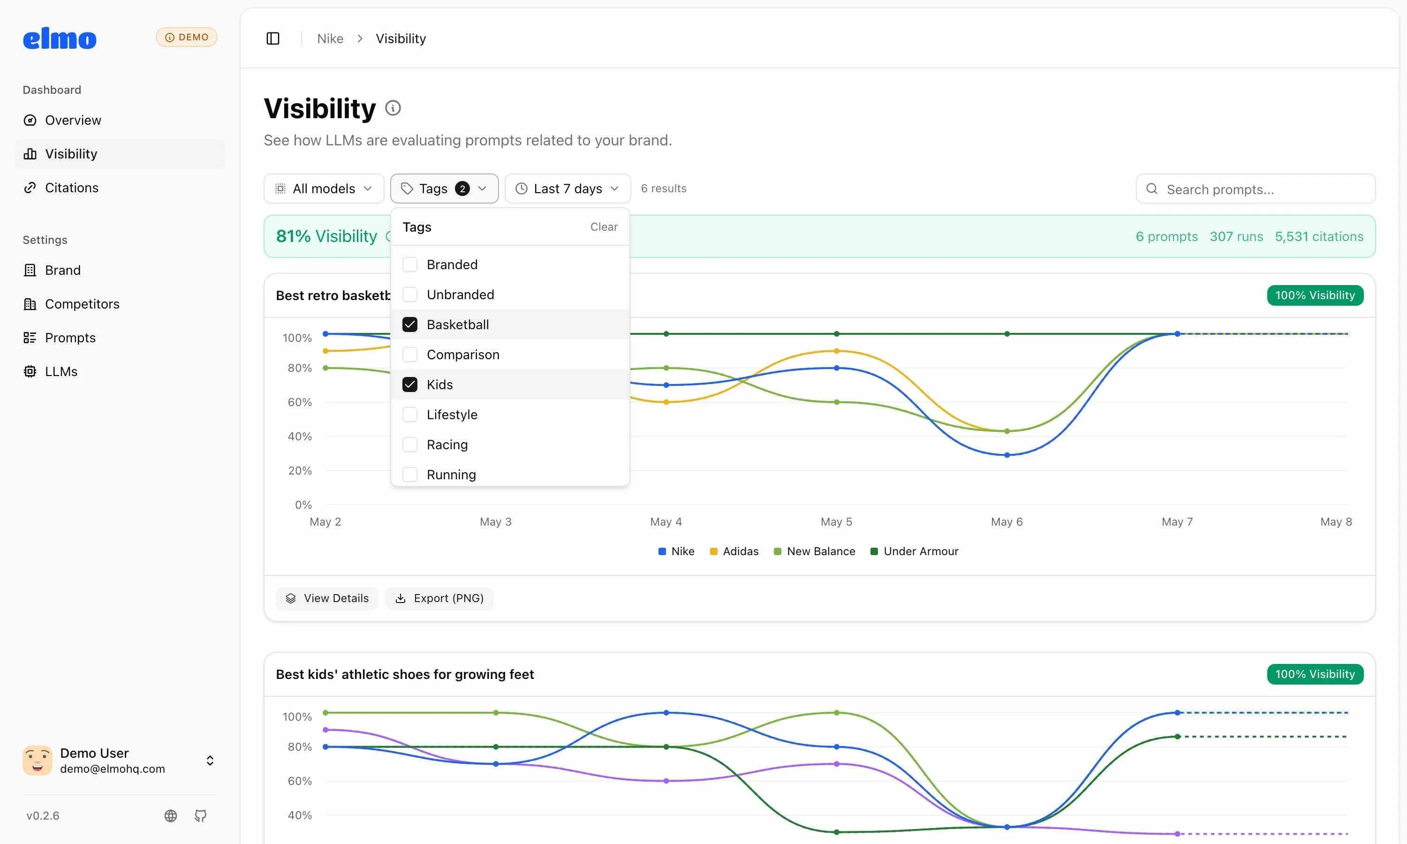This screenshot has width=1407, height=844.
Task: Click the Nike legend color swatch
Action: [x=661, y=551]
